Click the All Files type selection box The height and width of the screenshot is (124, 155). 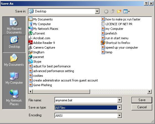click(x=86, y=107)
